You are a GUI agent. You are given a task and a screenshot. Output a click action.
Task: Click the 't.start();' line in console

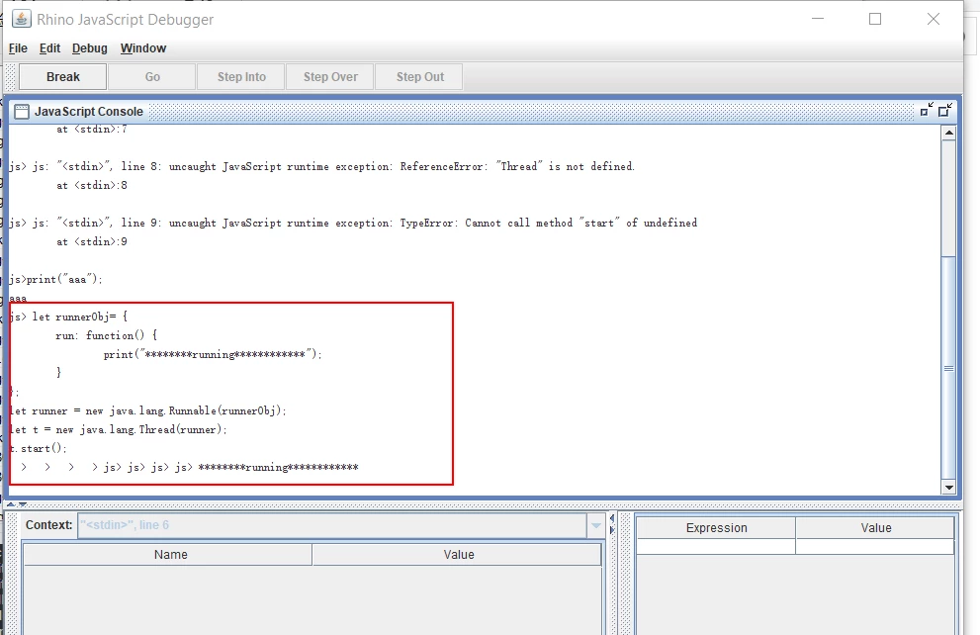click(x=39, y=448)
